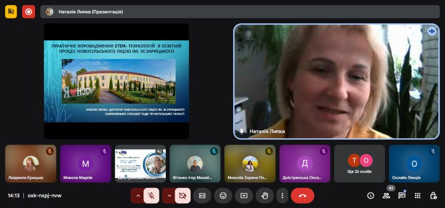The width and height of the screenshot is (445, 208).
Task: Open the Наталія Липка (Презентація) header bar
Action: [x=240, y=12]
